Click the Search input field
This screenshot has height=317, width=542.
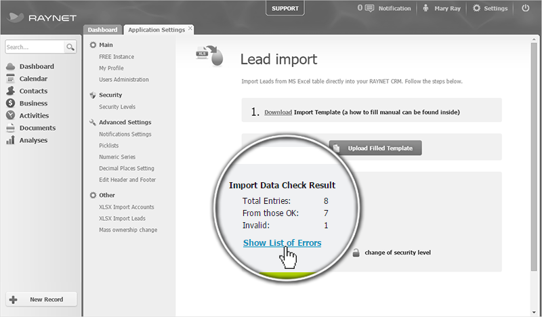coord(35,47)
